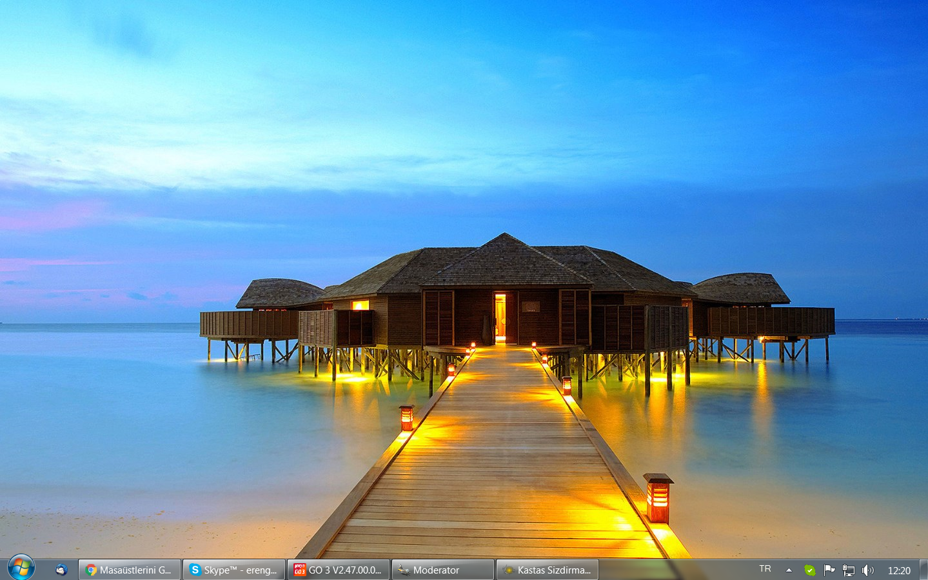Click the green shield security tray icon
The image size is (928, 580).
(x=809, y=570)
